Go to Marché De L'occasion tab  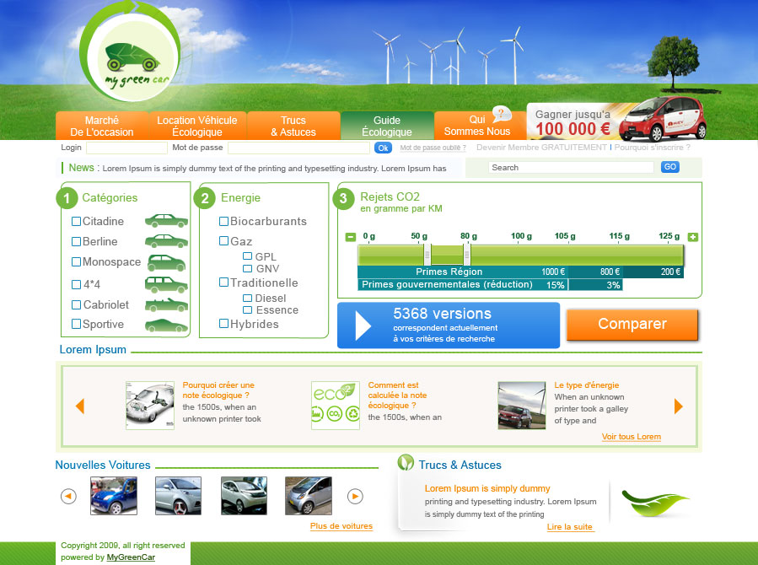[102, 126]
